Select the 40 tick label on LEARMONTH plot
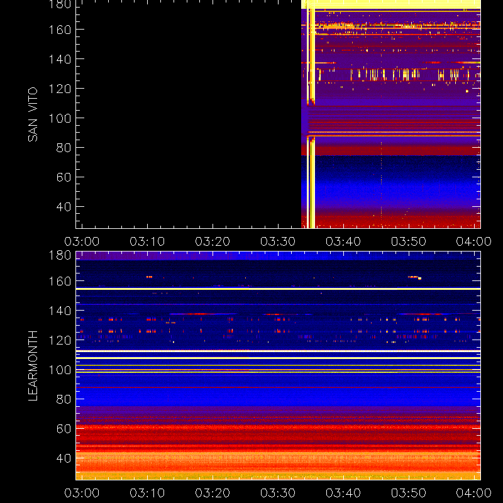503x503 pixels. [x=64, y=458]
